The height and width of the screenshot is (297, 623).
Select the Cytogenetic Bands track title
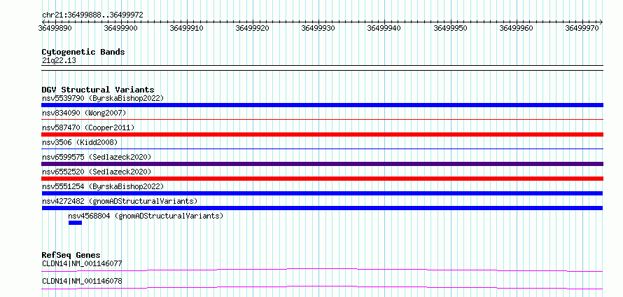pos(83,52)
